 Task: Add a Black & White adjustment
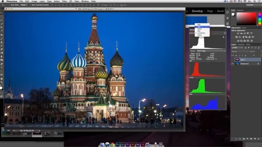243,37
